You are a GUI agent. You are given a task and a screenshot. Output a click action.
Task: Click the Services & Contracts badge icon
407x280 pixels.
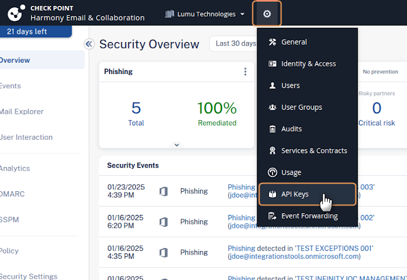(273, 151)
